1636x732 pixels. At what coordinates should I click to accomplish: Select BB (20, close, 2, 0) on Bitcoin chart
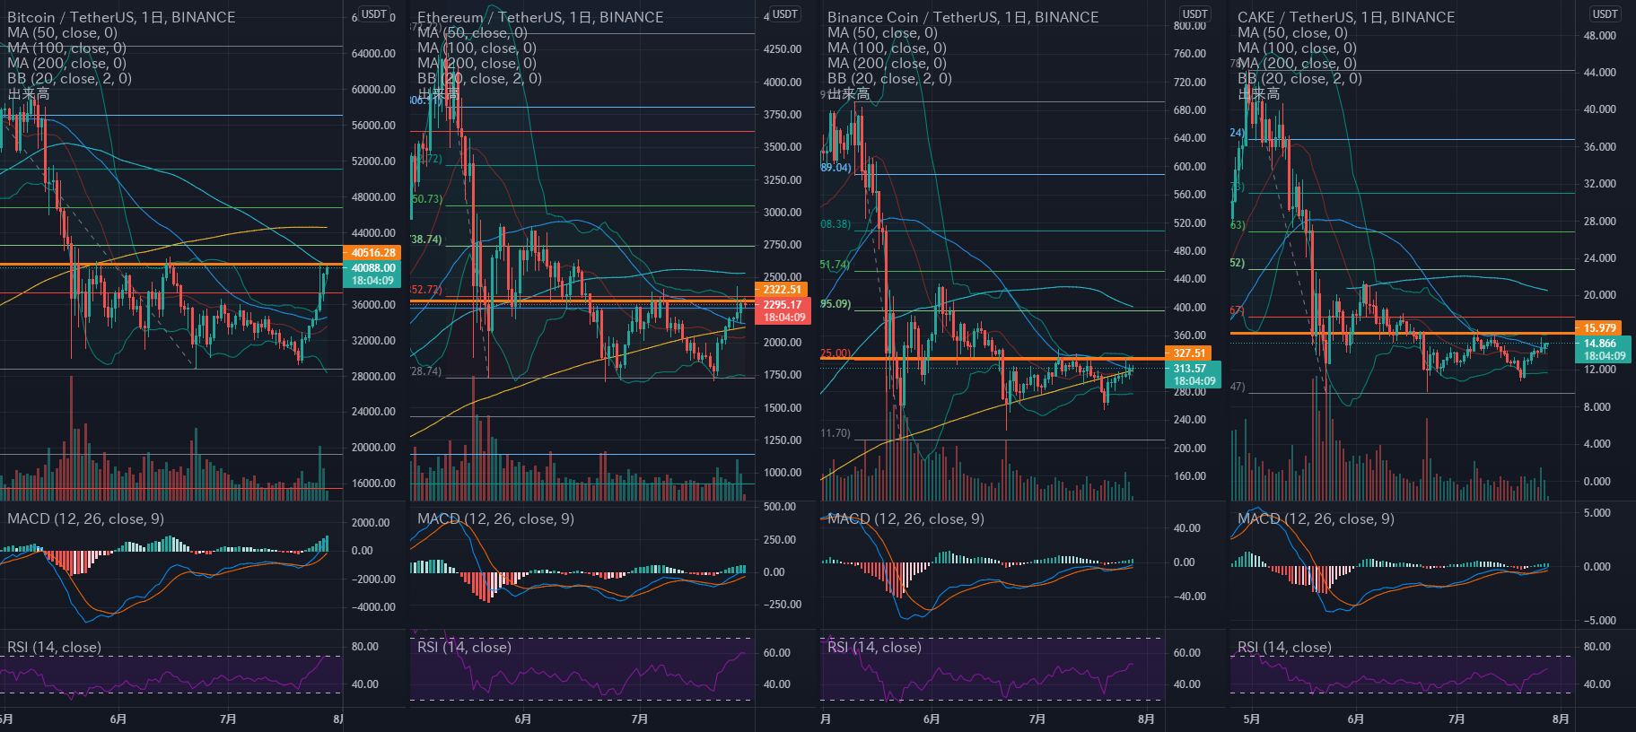click(x=69, y=78)
